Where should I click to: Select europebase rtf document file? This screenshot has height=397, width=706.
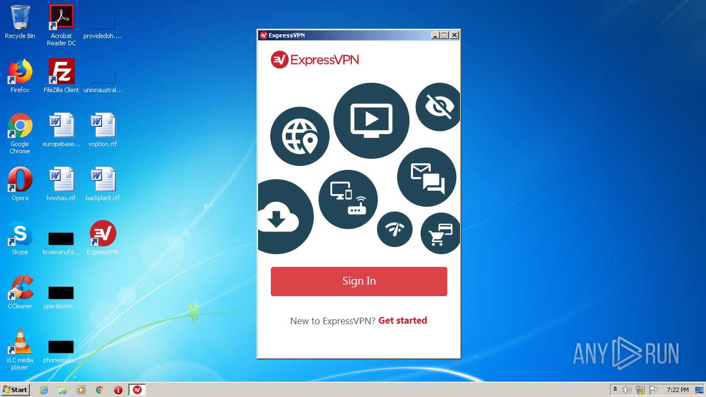pyautogui.click(x=61, y=130)
